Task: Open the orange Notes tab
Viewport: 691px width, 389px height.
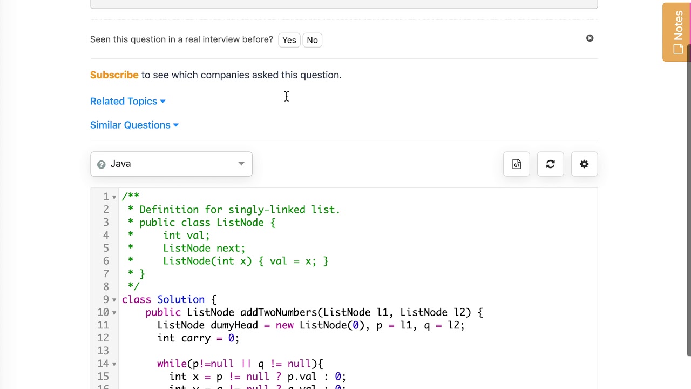Action: click(x=676, y=32)
